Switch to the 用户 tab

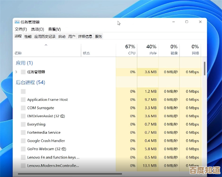pos(72,37)
